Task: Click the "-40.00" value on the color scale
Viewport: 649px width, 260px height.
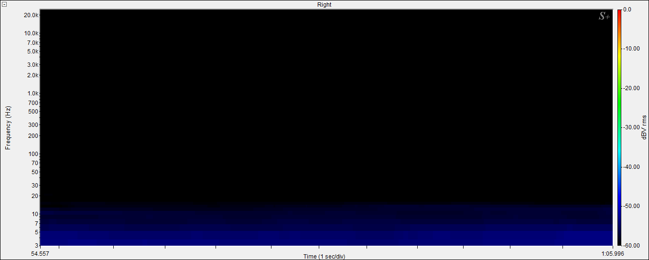Action: tap(631, 167)
